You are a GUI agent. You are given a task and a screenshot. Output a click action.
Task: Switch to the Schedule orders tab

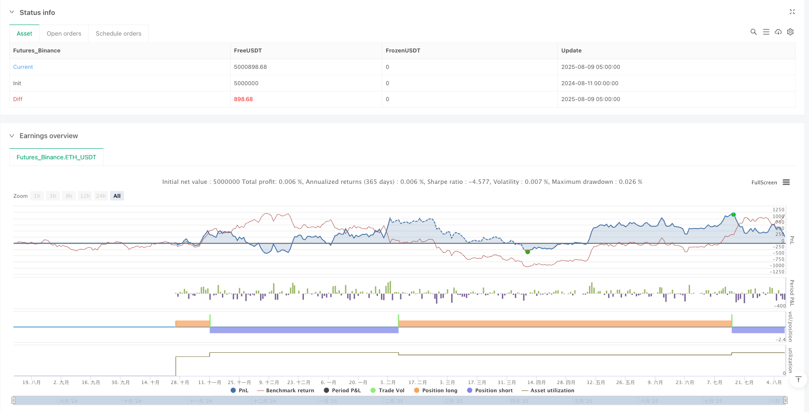tap(118, 34)
